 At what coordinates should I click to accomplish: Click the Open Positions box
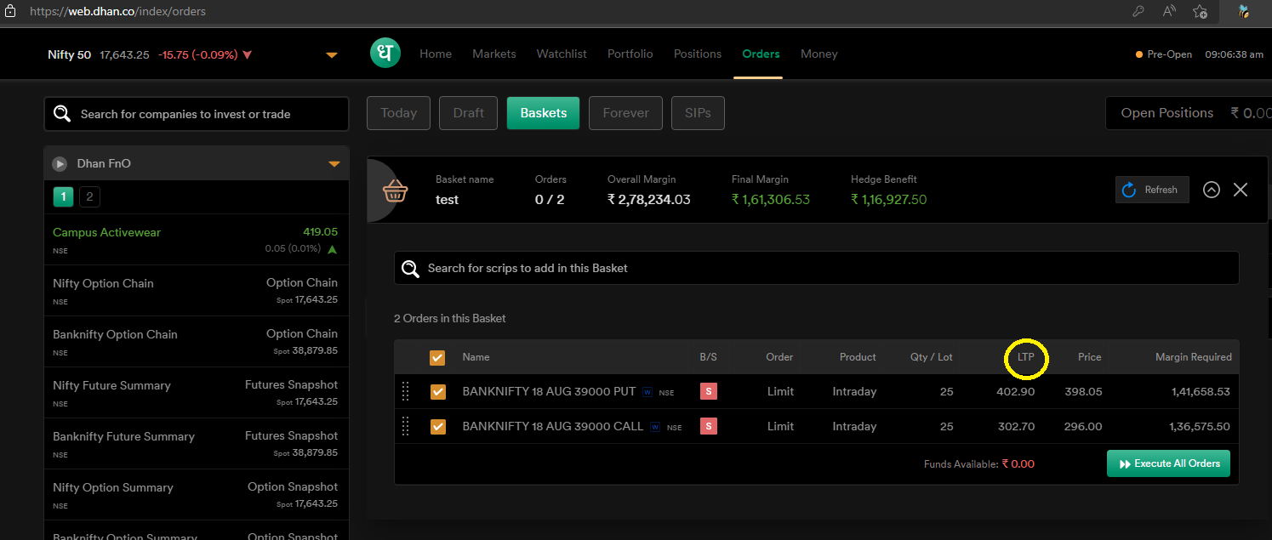(1189, 113)
